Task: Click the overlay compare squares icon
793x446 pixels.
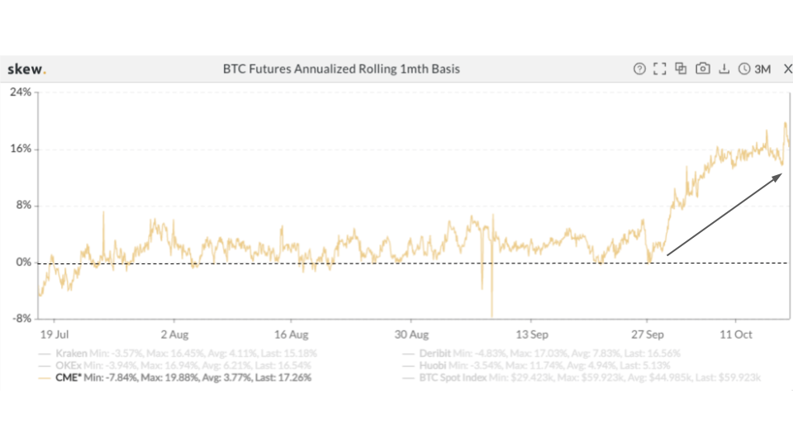Action: pyautogui.click(x=681, y=69)
